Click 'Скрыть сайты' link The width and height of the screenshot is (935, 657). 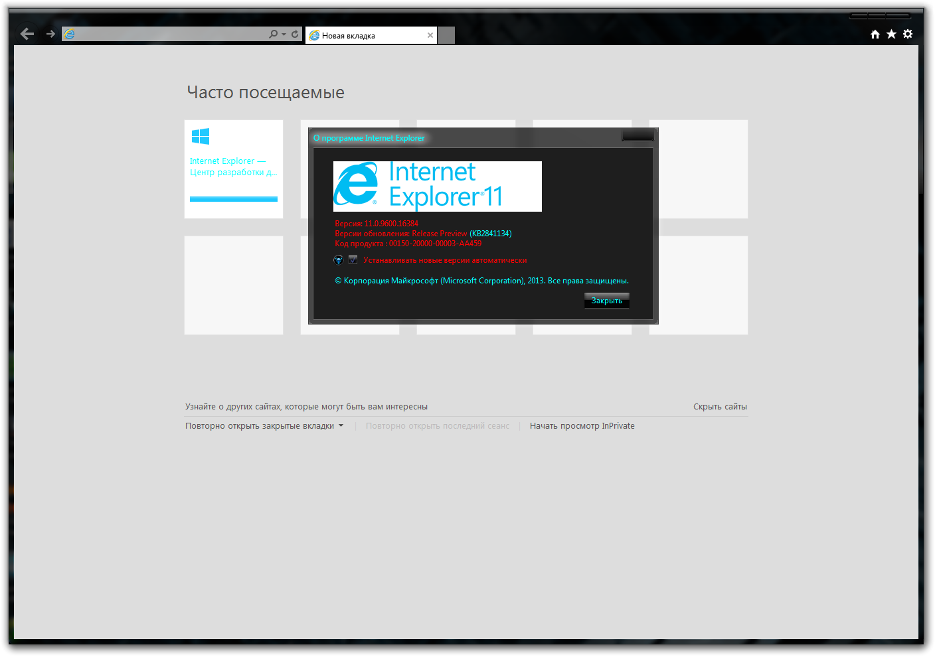coord(720,407)
